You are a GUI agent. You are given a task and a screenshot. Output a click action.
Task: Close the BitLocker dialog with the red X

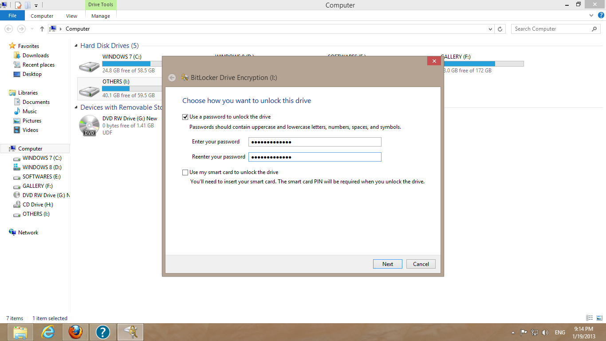[434, 61]
